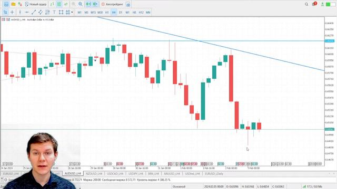
Task: Select the vertical line drawing tool
Action: pos(20,12)
